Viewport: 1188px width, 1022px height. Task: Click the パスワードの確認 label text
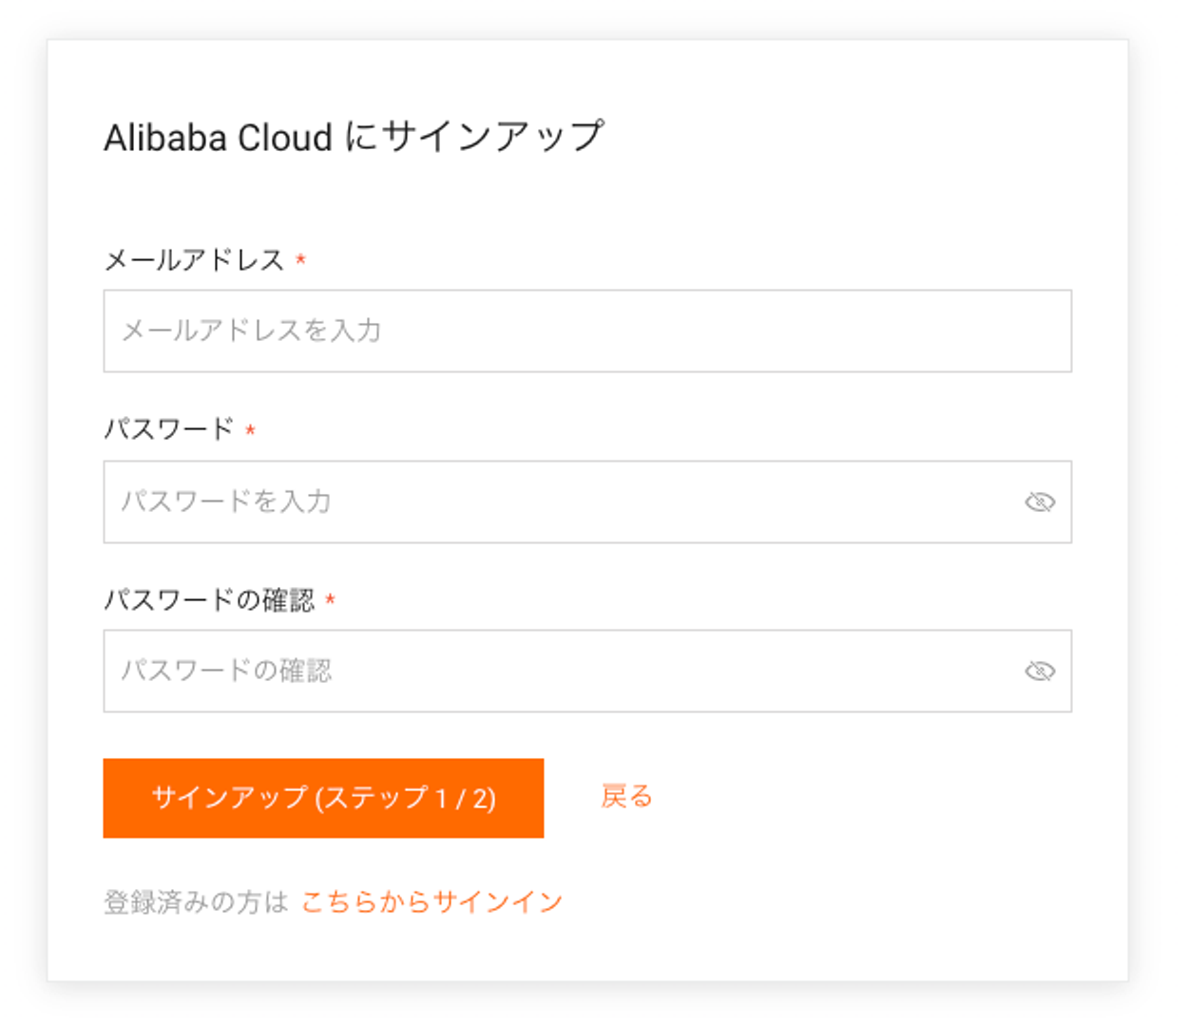point(209,600)
